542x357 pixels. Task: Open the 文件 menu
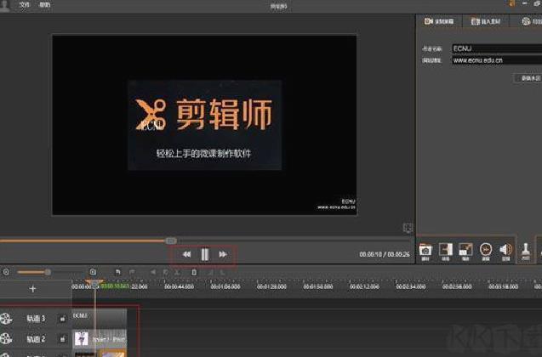click(x=24, y=5)
